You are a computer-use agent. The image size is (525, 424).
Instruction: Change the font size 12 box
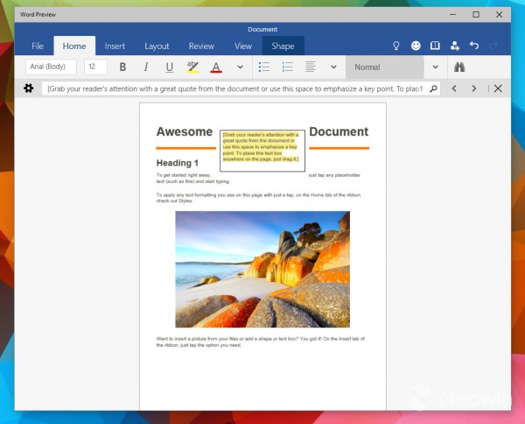point(95,67)
